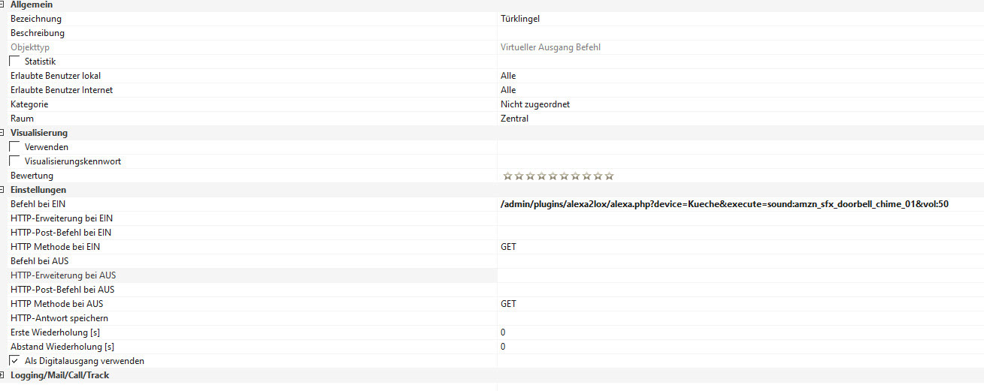Change the Raum value Zentral
This screenshot has height=391, width=984.
click(x=515, y=119)
